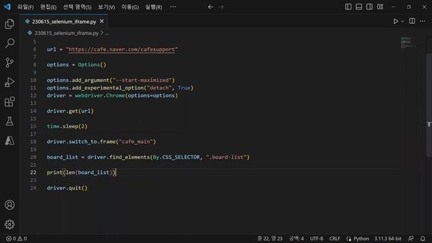432x243 pixels.
Task: Click the Options() call on line 8
Action: click(92, 65)
